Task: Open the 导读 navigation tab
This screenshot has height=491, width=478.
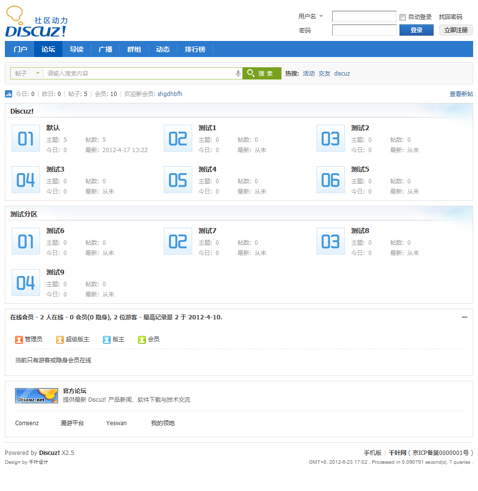Action: coord(77,49)
